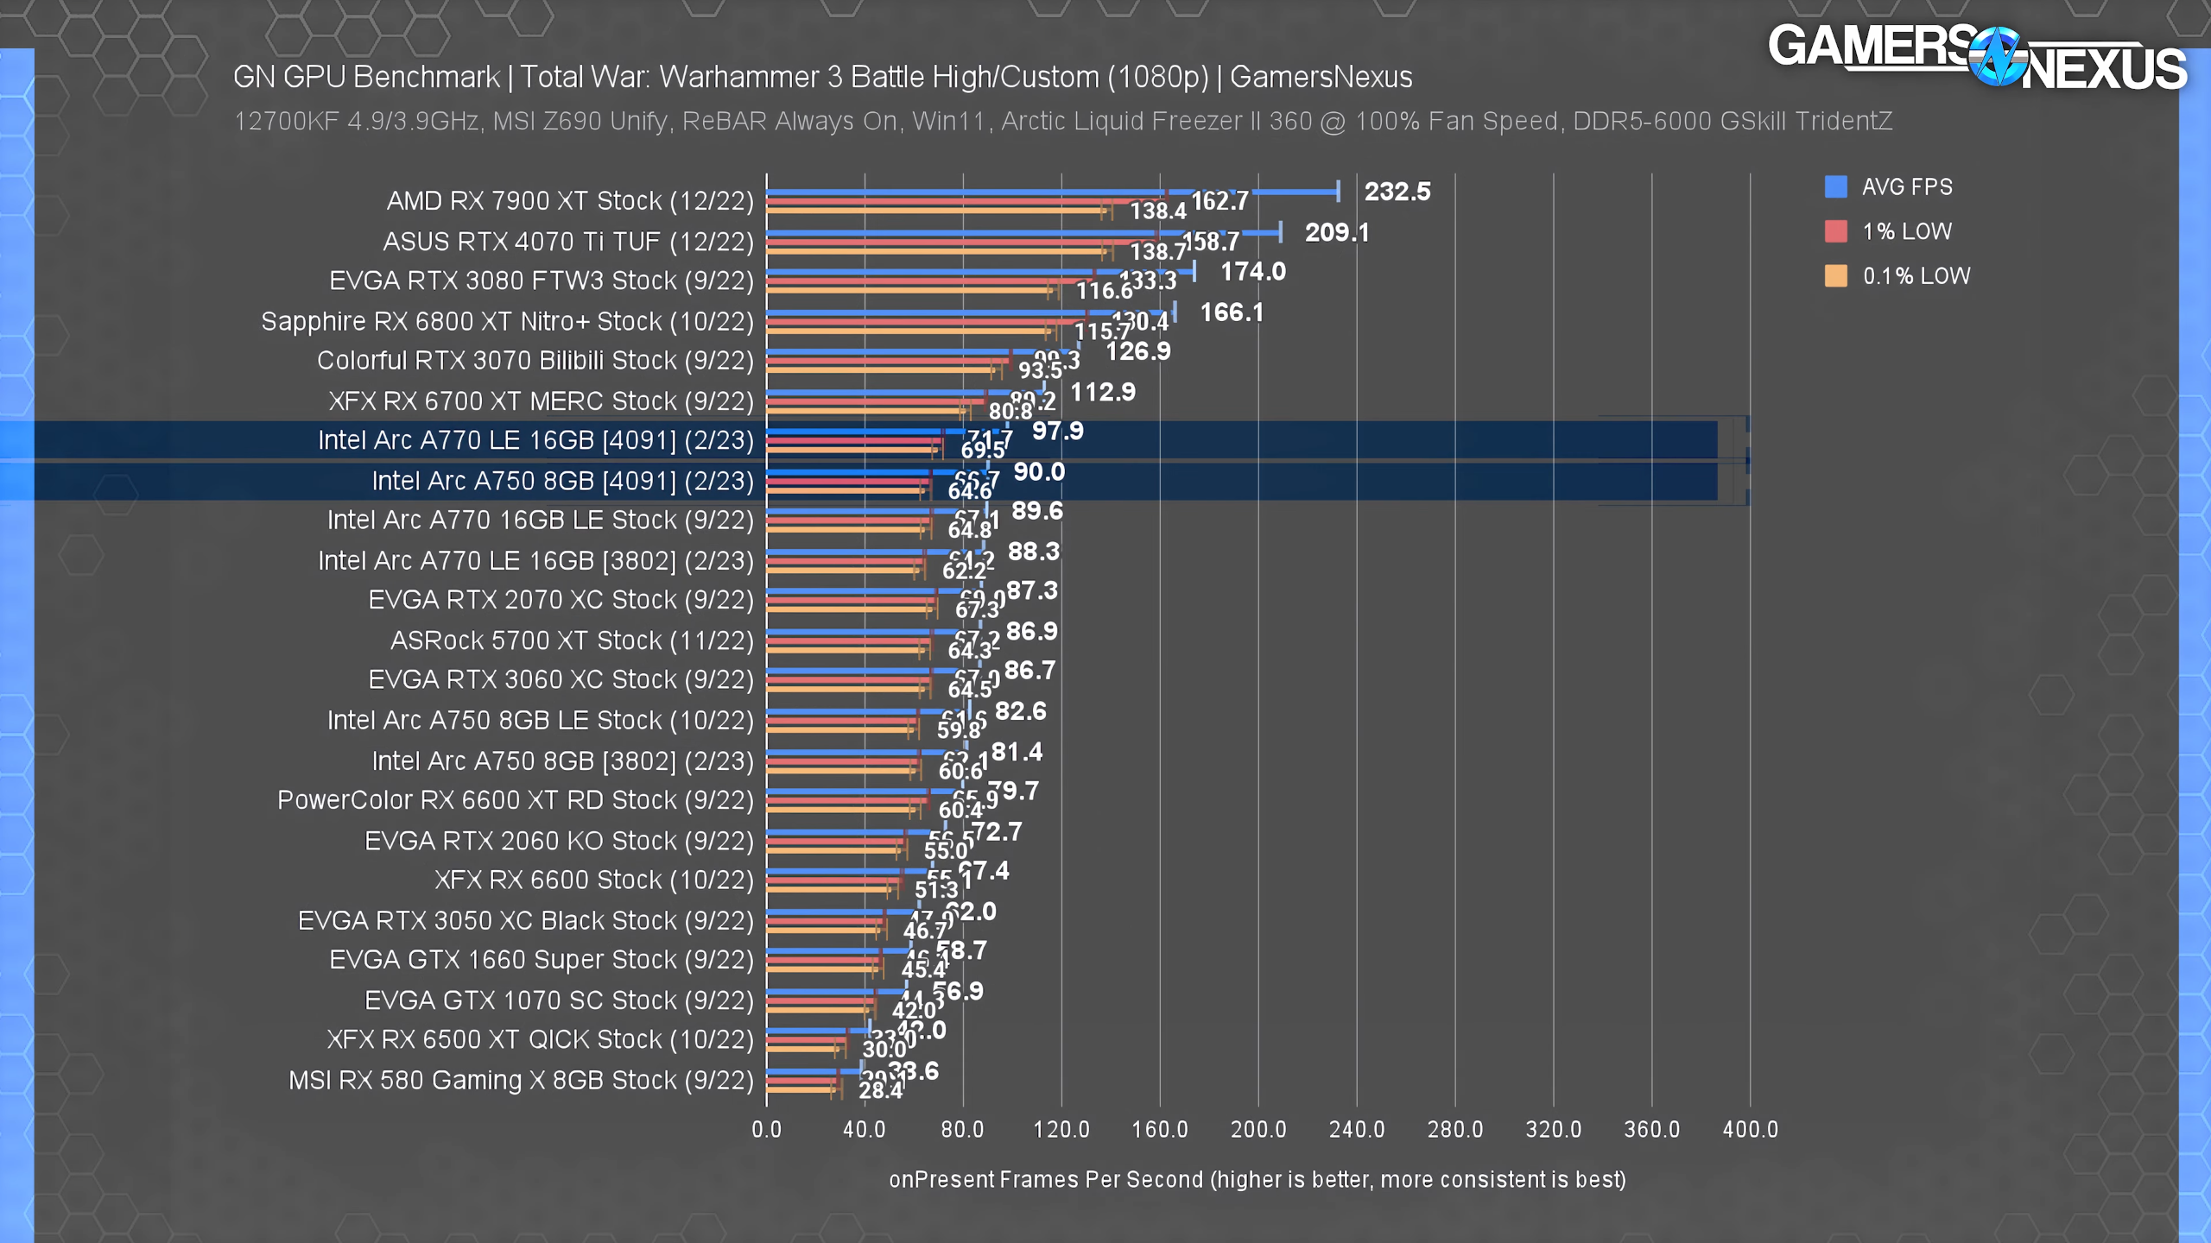2211x1243 pixels.
Task: Click the 112.9 average FPS value
Action: coord(1103,393)
